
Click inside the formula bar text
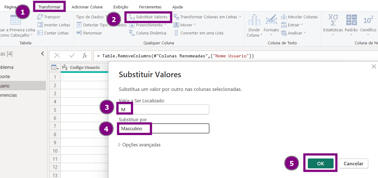pyautogui.click(x=175, y=56)
